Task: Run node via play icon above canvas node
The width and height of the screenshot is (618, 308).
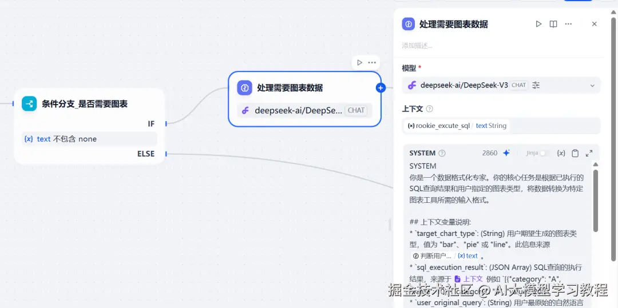Action: [359, 62]
